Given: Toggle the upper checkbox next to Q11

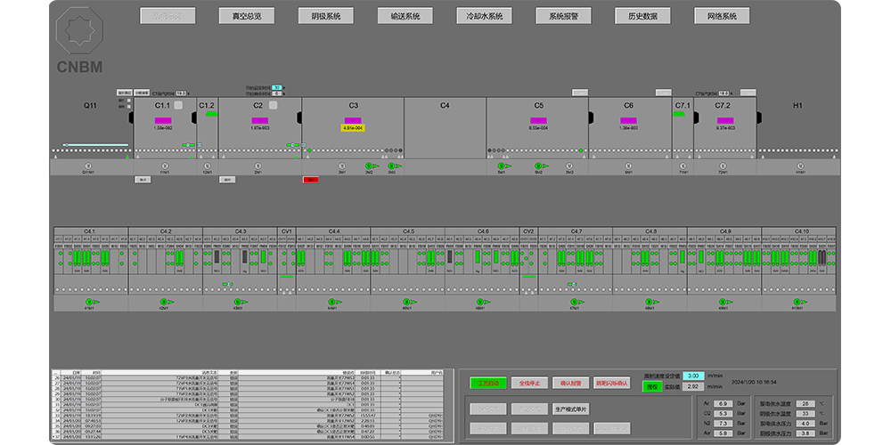Looking at the screenshot, I should (129, 101).
